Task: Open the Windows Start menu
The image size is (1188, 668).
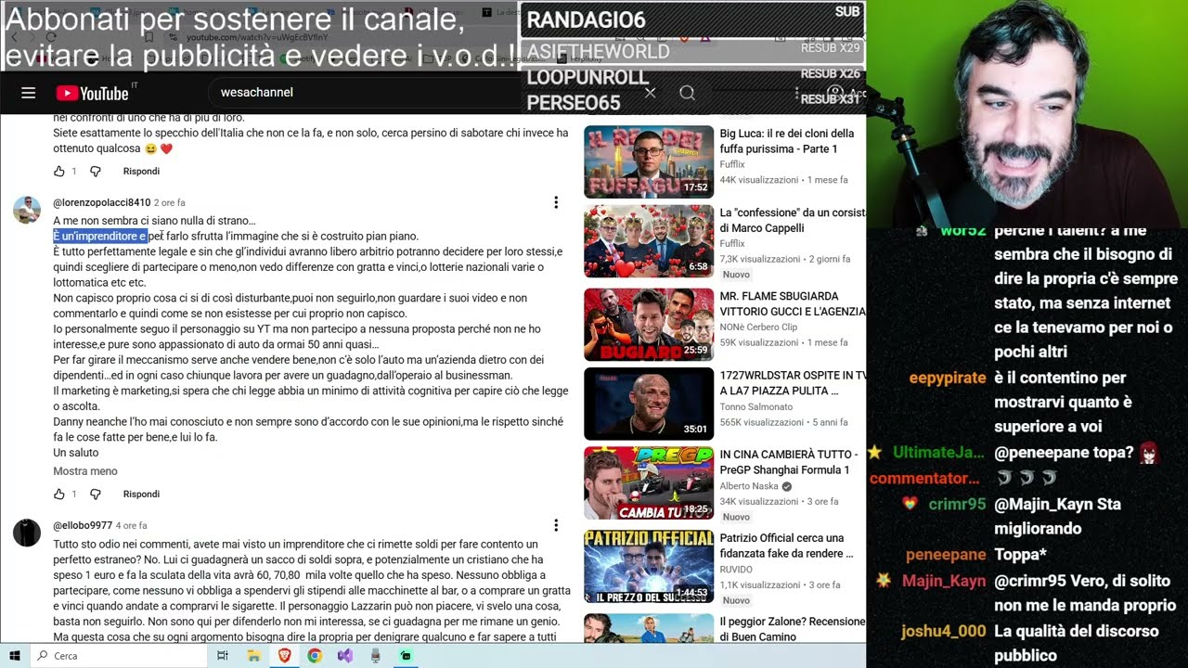Action: (x=14, y=655)
